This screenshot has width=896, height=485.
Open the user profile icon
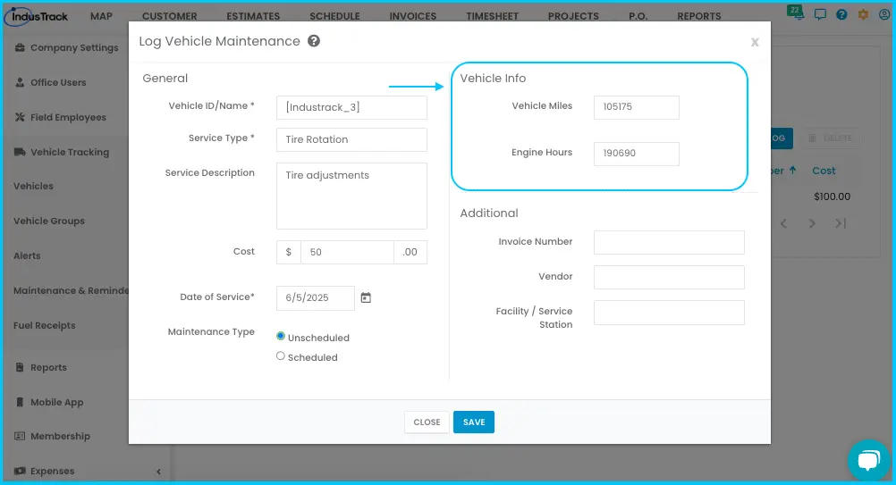[x=884, y=15]
